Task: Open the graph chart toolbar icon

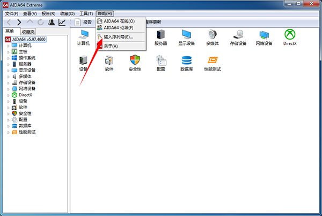Action: click(62, 22)
